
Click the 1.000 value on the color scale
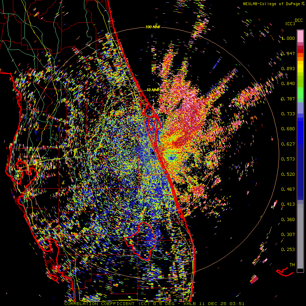288,38
